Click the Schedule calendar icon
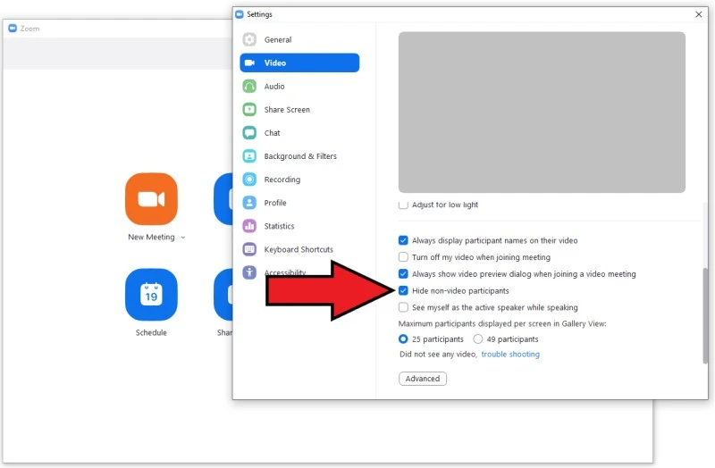715x468 pixels. tap(151, 295)
